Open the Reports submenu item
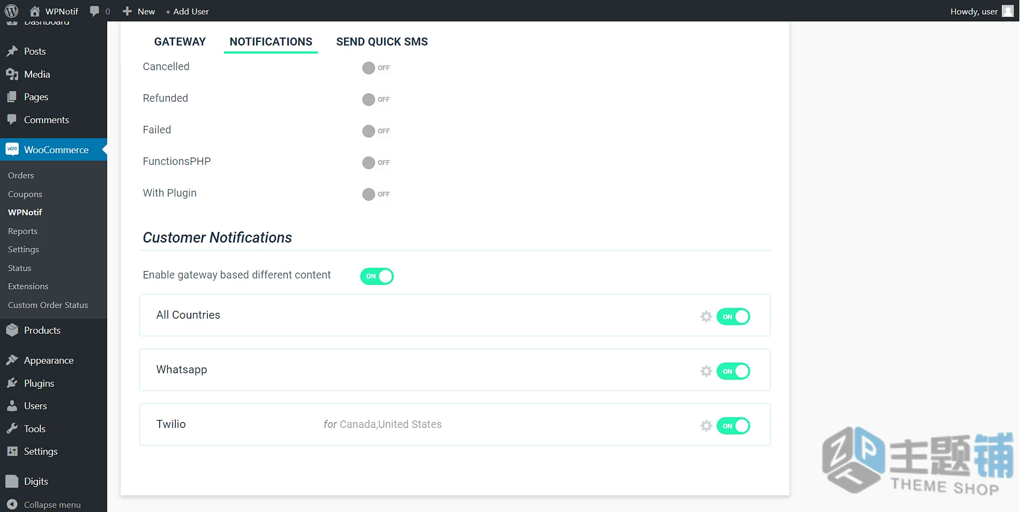The width and height of the screenshot is (1029, 512). [23, 231]
